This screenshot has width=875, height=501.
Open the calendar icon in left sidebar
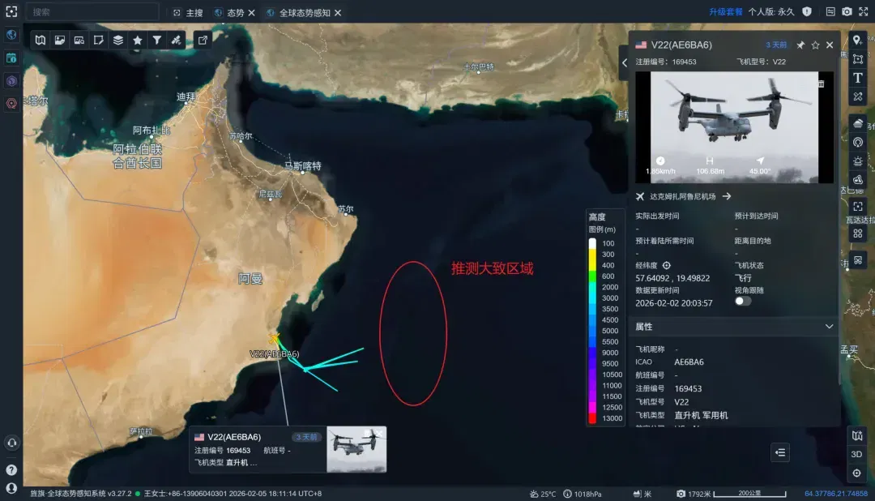[x=11, y=58]
